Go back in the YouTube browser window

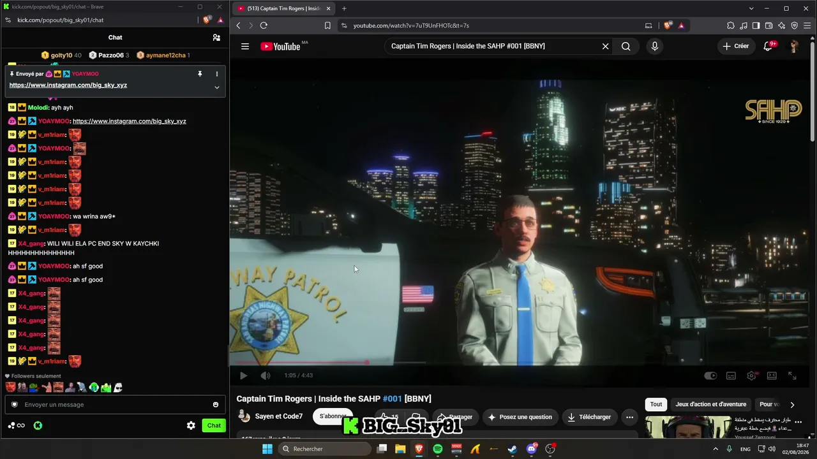click(238, 25)
